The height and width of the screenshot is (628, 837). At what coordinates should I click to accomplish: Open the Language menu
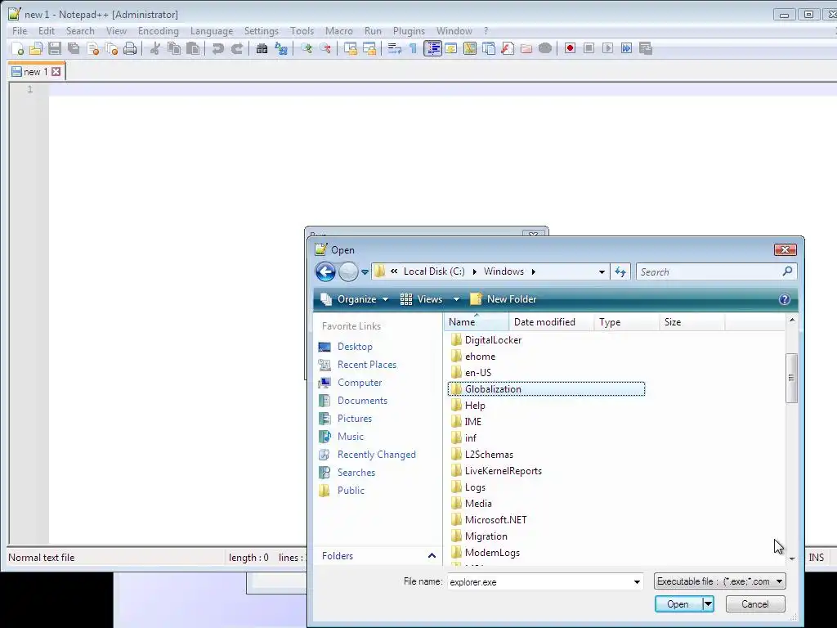212,31
